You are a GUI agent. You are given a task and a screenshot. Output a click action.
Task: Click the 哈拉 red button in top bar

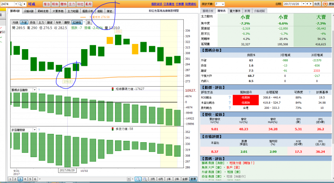pyautogui.click(x=80, y=4)
